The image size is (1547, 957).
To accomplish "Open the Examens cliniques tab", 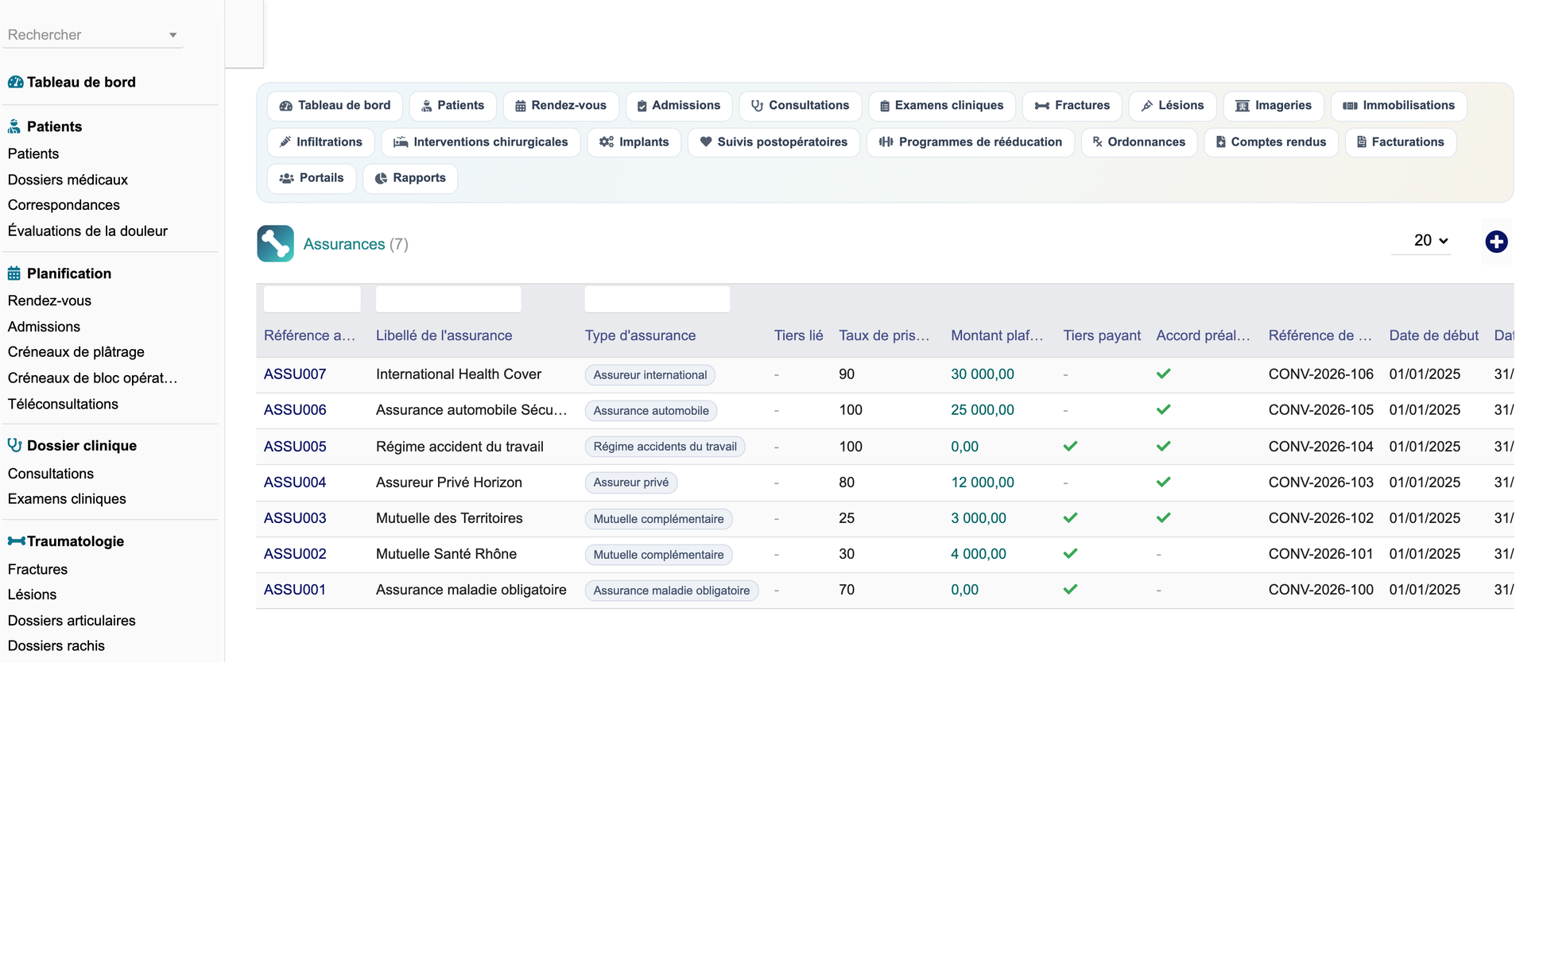I will click(941, 106).
